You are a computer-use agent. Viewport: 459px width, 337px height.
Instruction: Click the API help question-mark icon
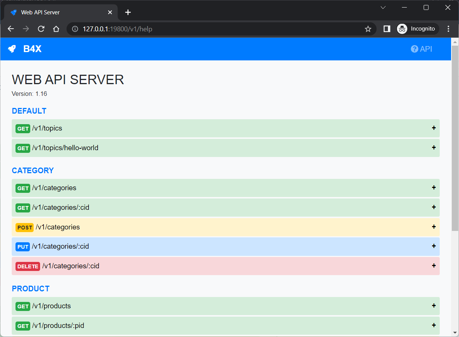(x=414, y=49)
